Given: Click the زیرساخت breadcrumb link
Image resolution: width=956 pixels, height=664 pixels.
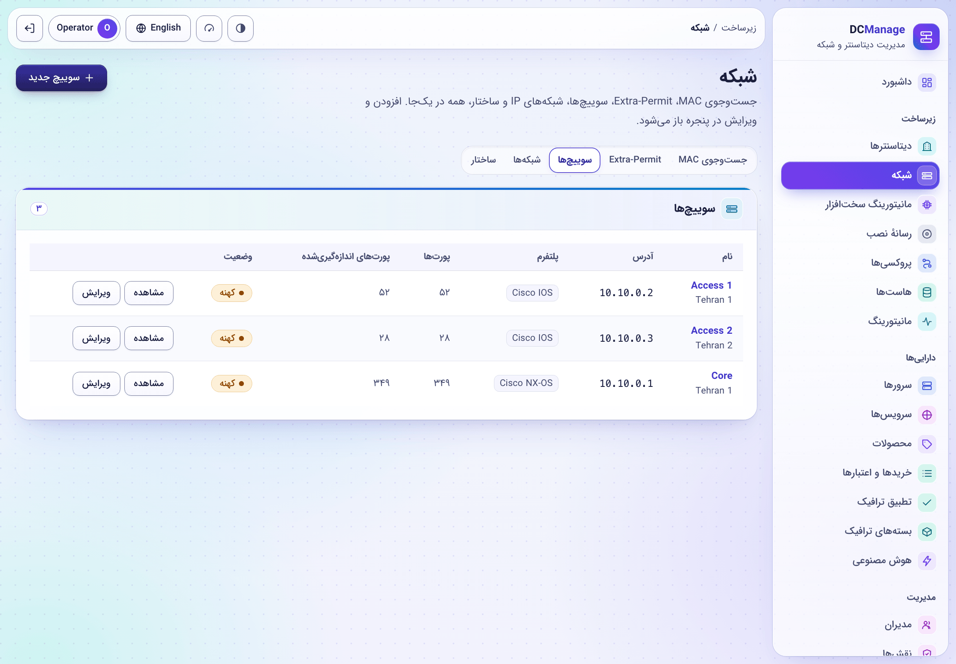Looking at the screenshot, I should click(739, 28).
